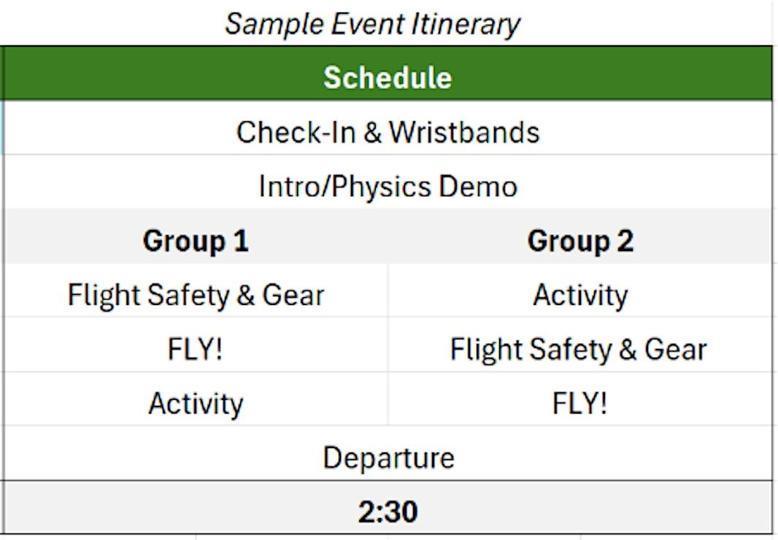Viewport: 778px width, 540px height.
Task: Click Flight Safety & Gear under Group 1
Action: click(x=196, y=295)
